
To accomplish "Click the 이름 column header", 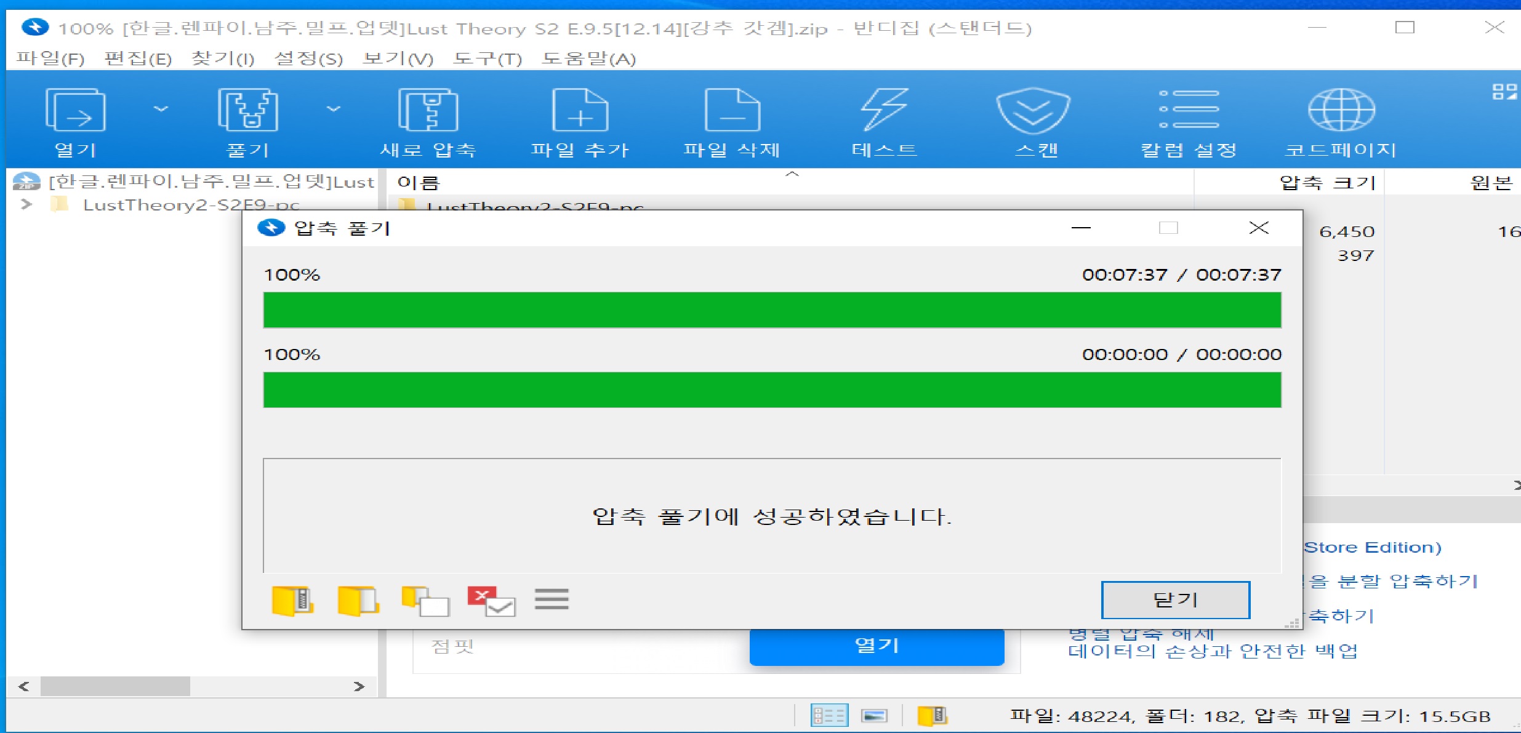I will [x=419, y=183].
